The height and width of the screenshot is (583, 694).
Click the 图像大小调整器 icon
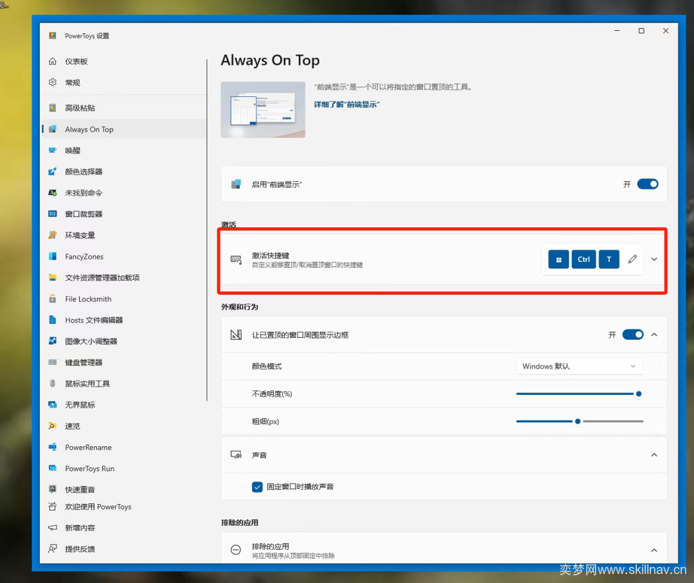pyautogui.click(x=53, y=341)
